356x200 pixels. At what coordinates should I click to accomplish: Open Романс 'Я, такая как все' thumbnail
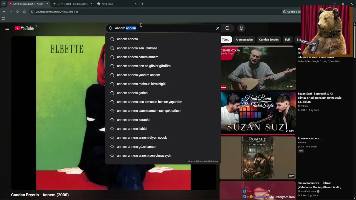pyautogui.click(x=258, y=158)
